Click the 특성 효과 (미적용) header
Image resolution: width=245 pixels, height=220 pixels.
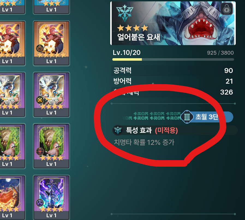[x=152, y=130]
